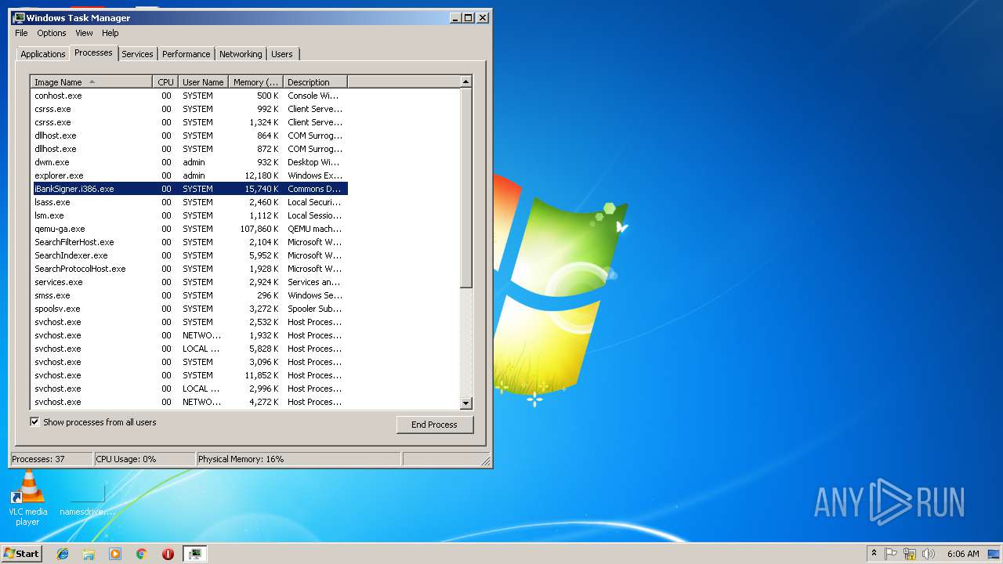Viewport: 1003px width, 564px height.
Task: Open Google Chrome from the taskbar
Action: click(x=141, y=554)
